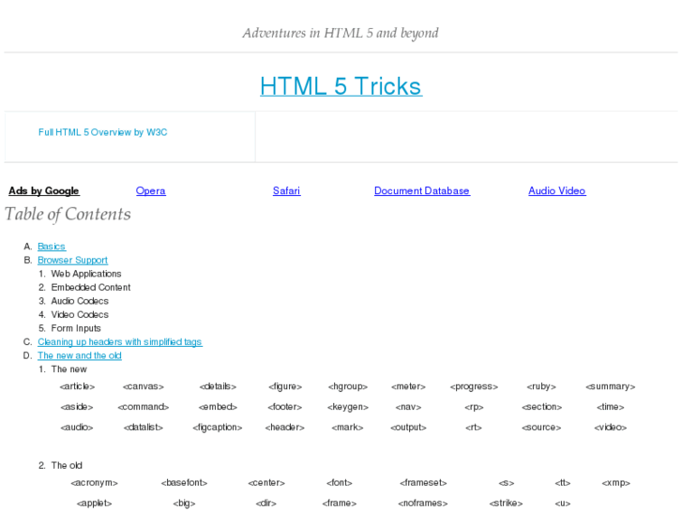Go to The new and the old
Screen dimensions: 682x511
(80, 355)
